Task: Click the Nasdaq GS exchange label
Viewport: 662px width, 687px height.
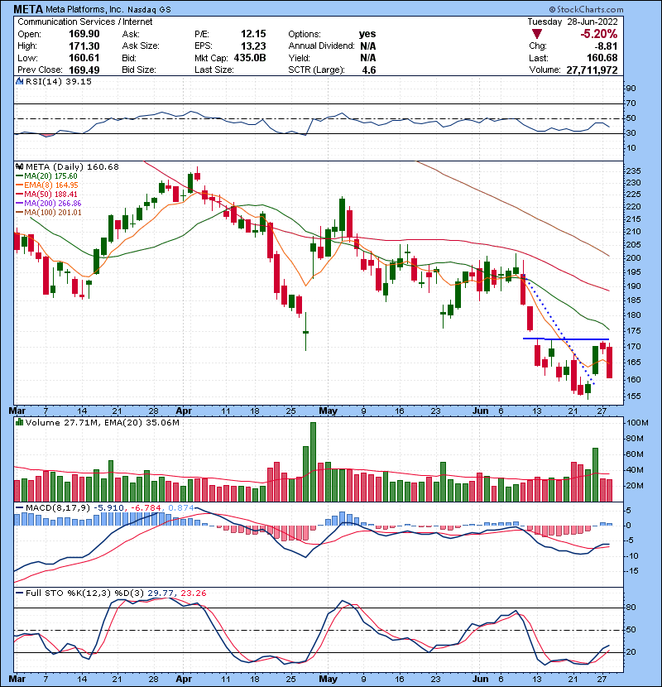Action: [150, 10]
